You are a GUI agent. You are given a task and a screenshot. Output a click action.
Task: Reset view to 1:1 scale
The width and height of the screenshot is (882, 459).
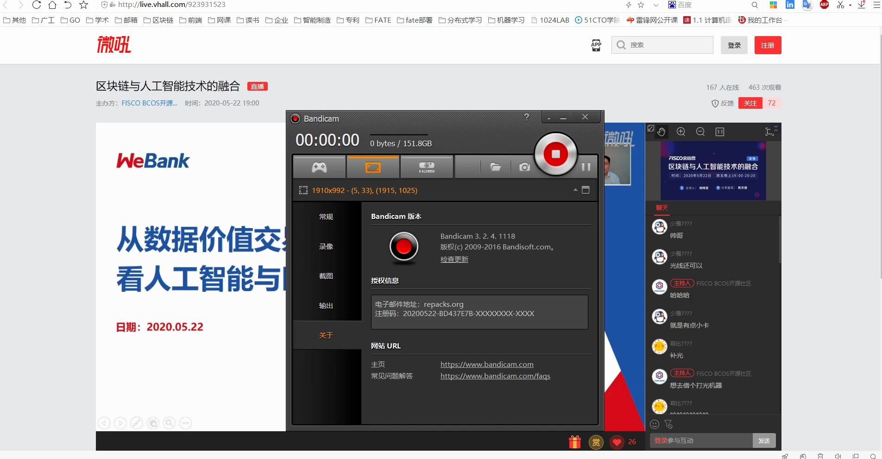(x=720, y=132)
